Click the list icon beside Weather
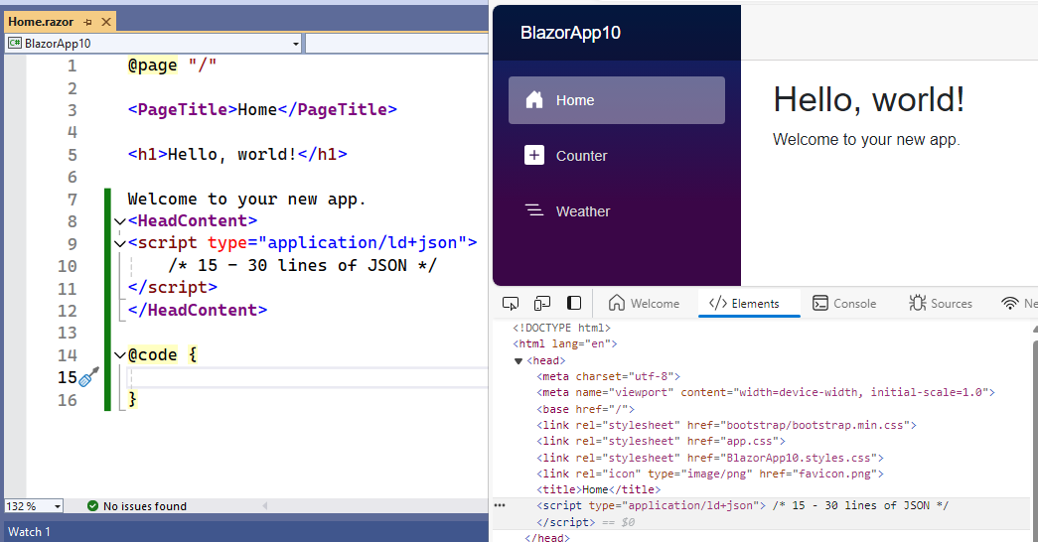This screenshot has width=1038, height=542. [x=534, y=210]
